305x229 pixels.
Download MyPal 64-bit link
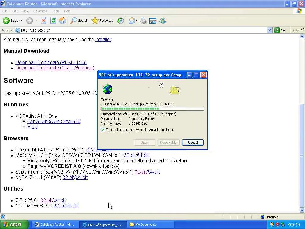tap(82, 177)
